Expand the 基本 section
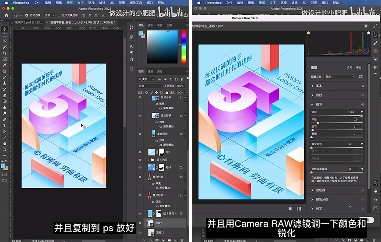381x242 pixels. tap(312, 86)
